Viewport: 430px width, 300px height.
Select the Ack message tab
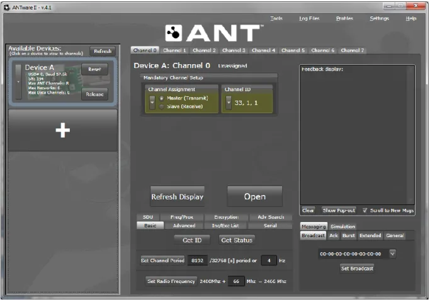(x=334, y=236)
